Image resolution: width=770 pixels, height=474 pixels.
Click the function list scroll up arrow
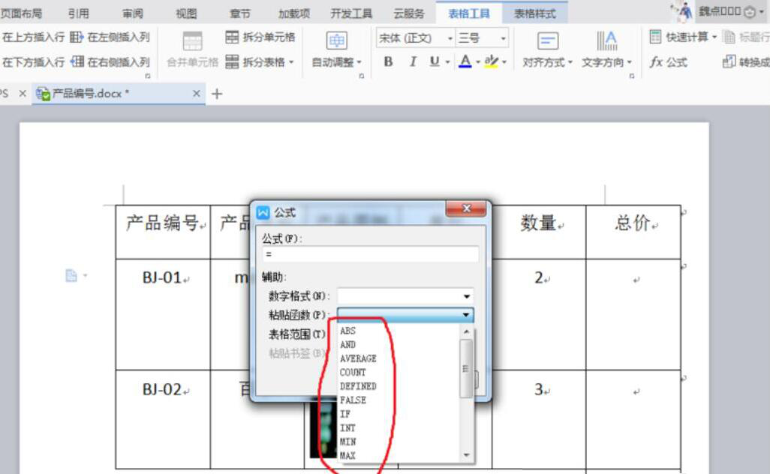click(x=466, y=331)
